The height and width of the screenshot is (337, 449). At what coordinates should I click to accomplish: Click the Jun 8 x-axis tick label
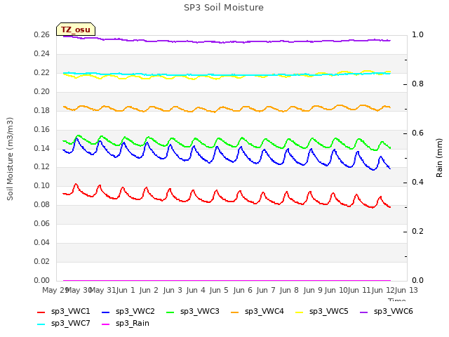[x=289, y=290]
